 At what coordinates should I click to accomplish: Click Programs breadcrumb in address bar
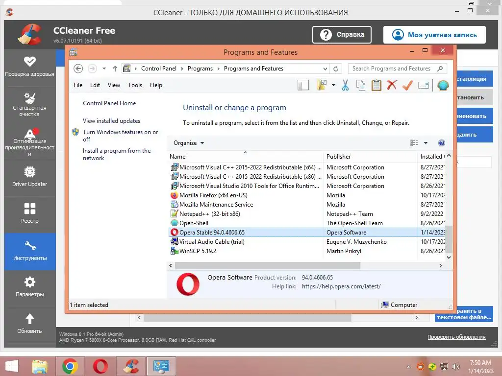(200, 69)
